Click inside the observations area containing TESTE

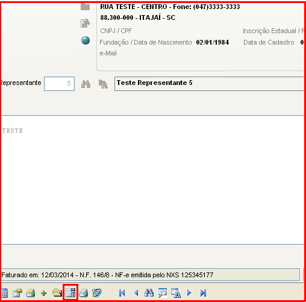coord(152,180)
